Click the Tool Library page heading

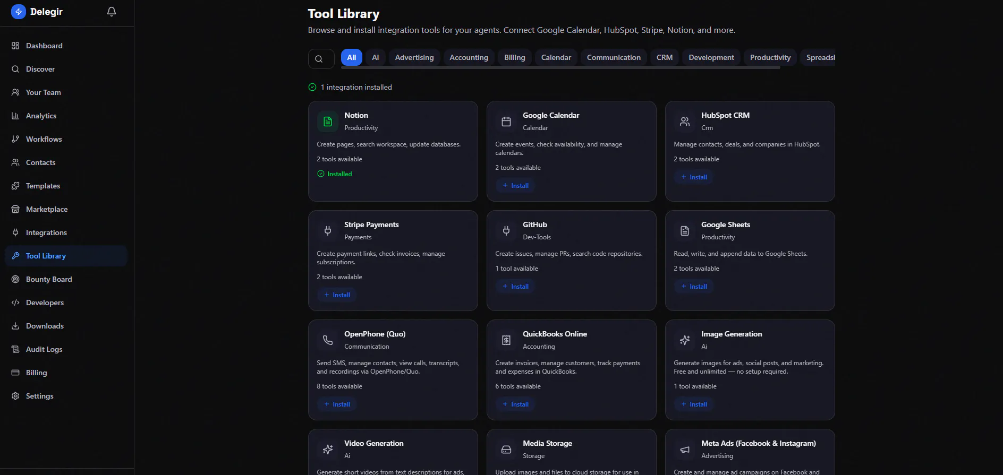point(344,14)
